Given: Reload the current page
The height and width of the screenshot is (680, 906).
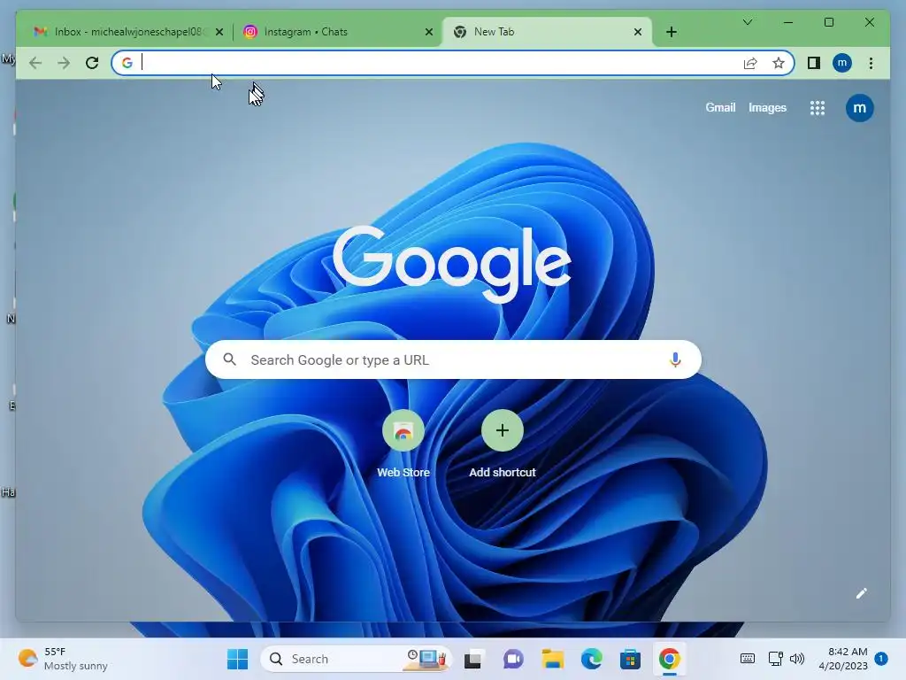Looking at the screenshot, I should (92, 63).
